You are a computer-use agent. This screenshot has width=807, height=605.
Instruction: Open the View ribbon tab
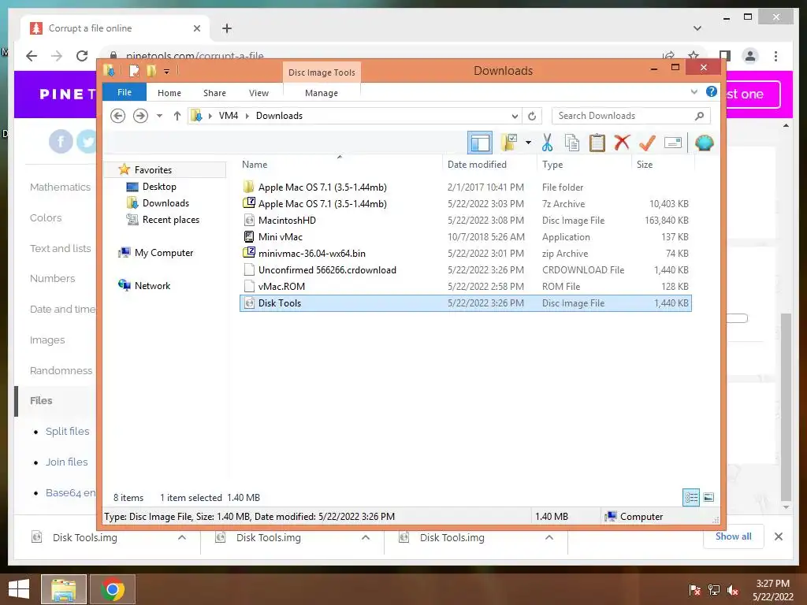(258, 93)
